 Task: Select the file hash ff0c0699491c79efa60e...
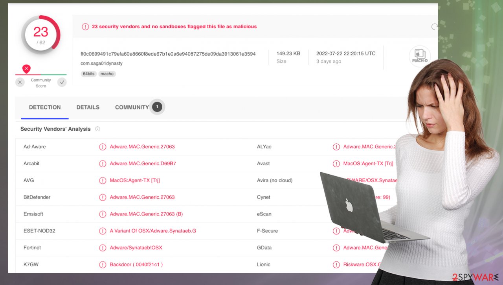168,54
